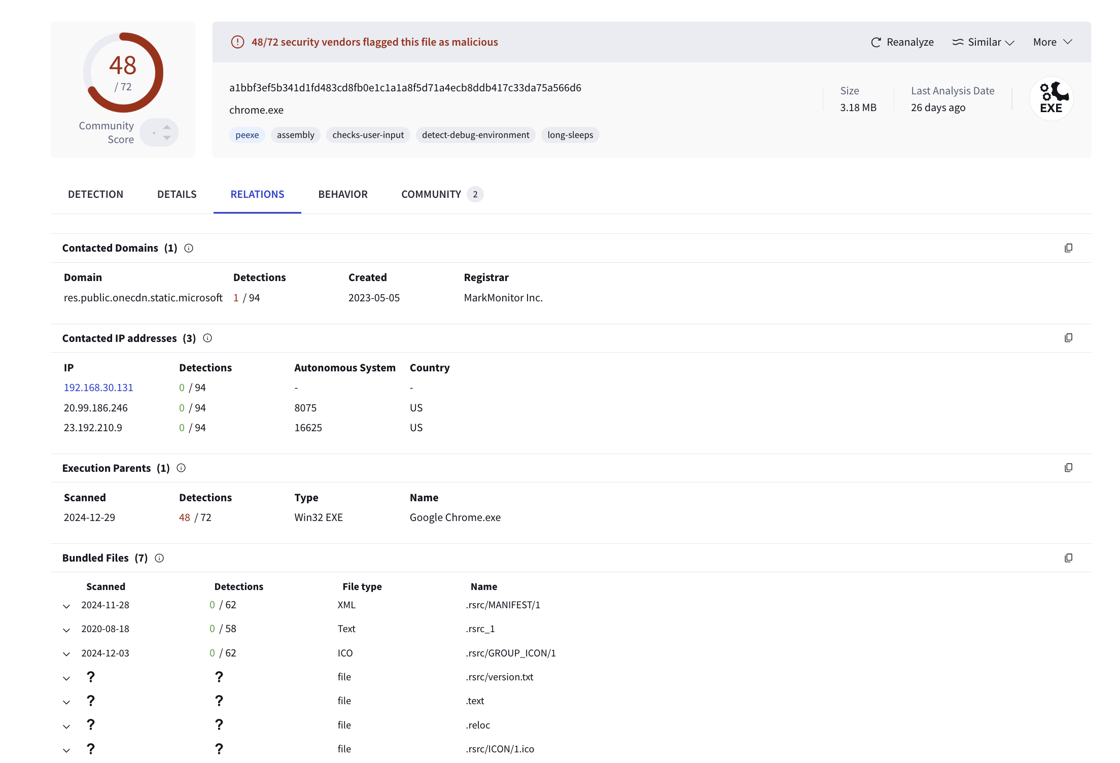Copy the Contacted IP addresses list
The image size is (1120, 763).
pyautogui.click(x=1068, y=338)
